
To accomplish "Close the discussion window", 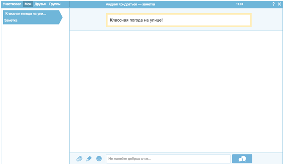I will pos(279,4).
